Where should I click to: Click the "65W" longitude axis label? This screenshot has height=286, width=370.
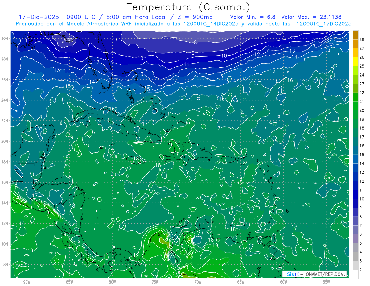click(x=241, y=282)
